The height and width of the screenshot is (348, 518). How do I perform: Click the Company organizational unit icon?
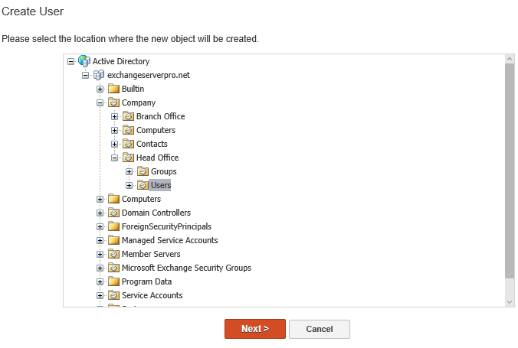pos(113,102)
